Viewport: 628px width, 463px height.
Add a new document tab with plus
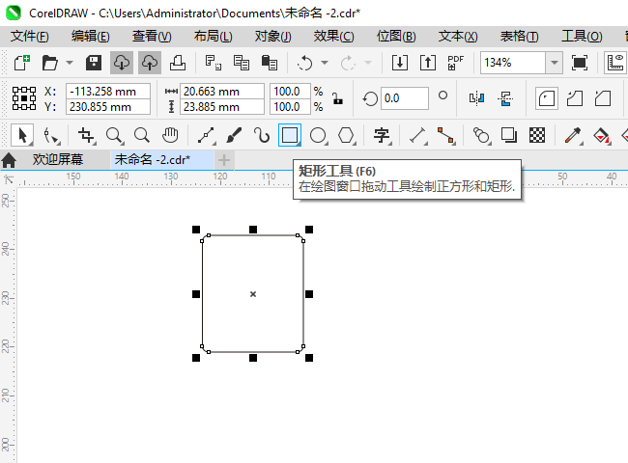click(x=224, y=160)
